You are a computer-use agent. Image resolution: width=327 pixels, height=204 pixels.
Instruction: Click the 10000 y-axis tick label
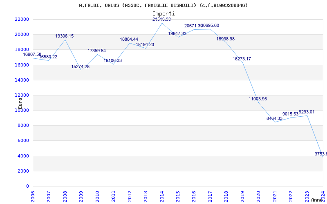22,110
